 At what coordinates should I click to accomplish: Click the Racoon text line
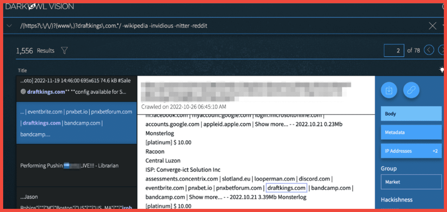coord(155,152)
